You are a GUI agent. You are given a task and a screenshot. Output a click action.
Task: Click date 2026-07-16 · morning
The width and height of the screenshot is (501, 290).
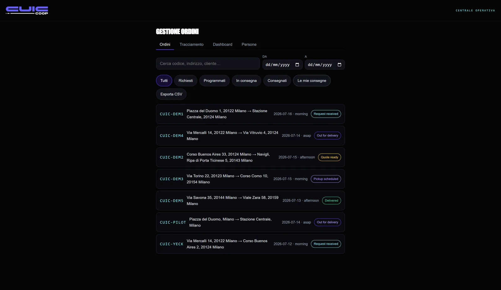click(x=291, y=114)
